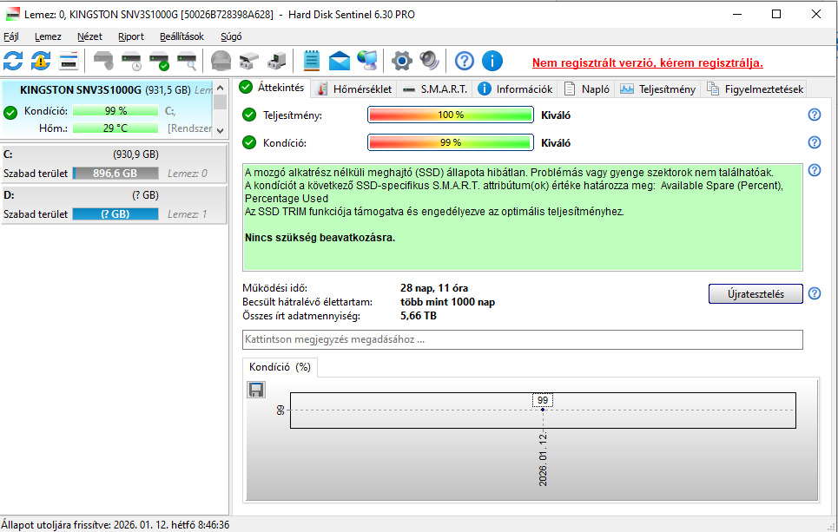
Task: Click the C: free space 896,6 GB bar
Action: (115, 174)
